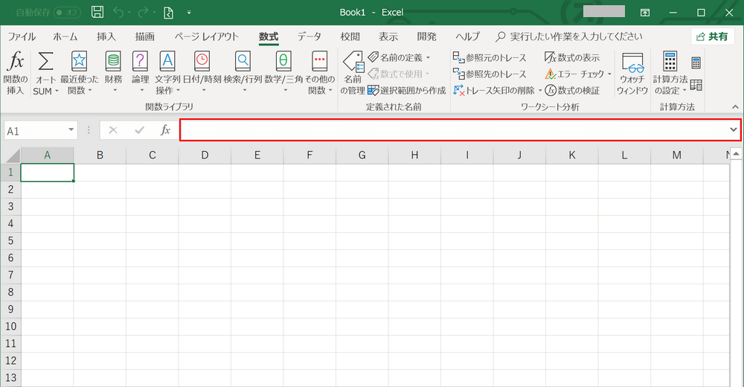The width and height of the screenshot is (744, 387).
Task: Click the cancel X beside formula bar
Action: click(113, 130)
